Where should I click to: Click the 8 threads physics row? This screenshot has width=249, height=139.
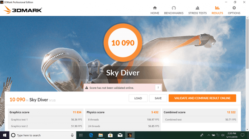(x=123, y=120)
